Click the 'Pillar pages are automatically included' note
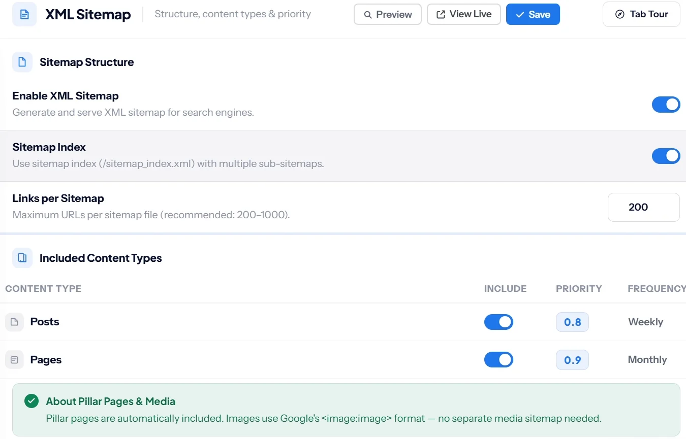The height and width of the screenshot is (439, 686). coord(324,419)
